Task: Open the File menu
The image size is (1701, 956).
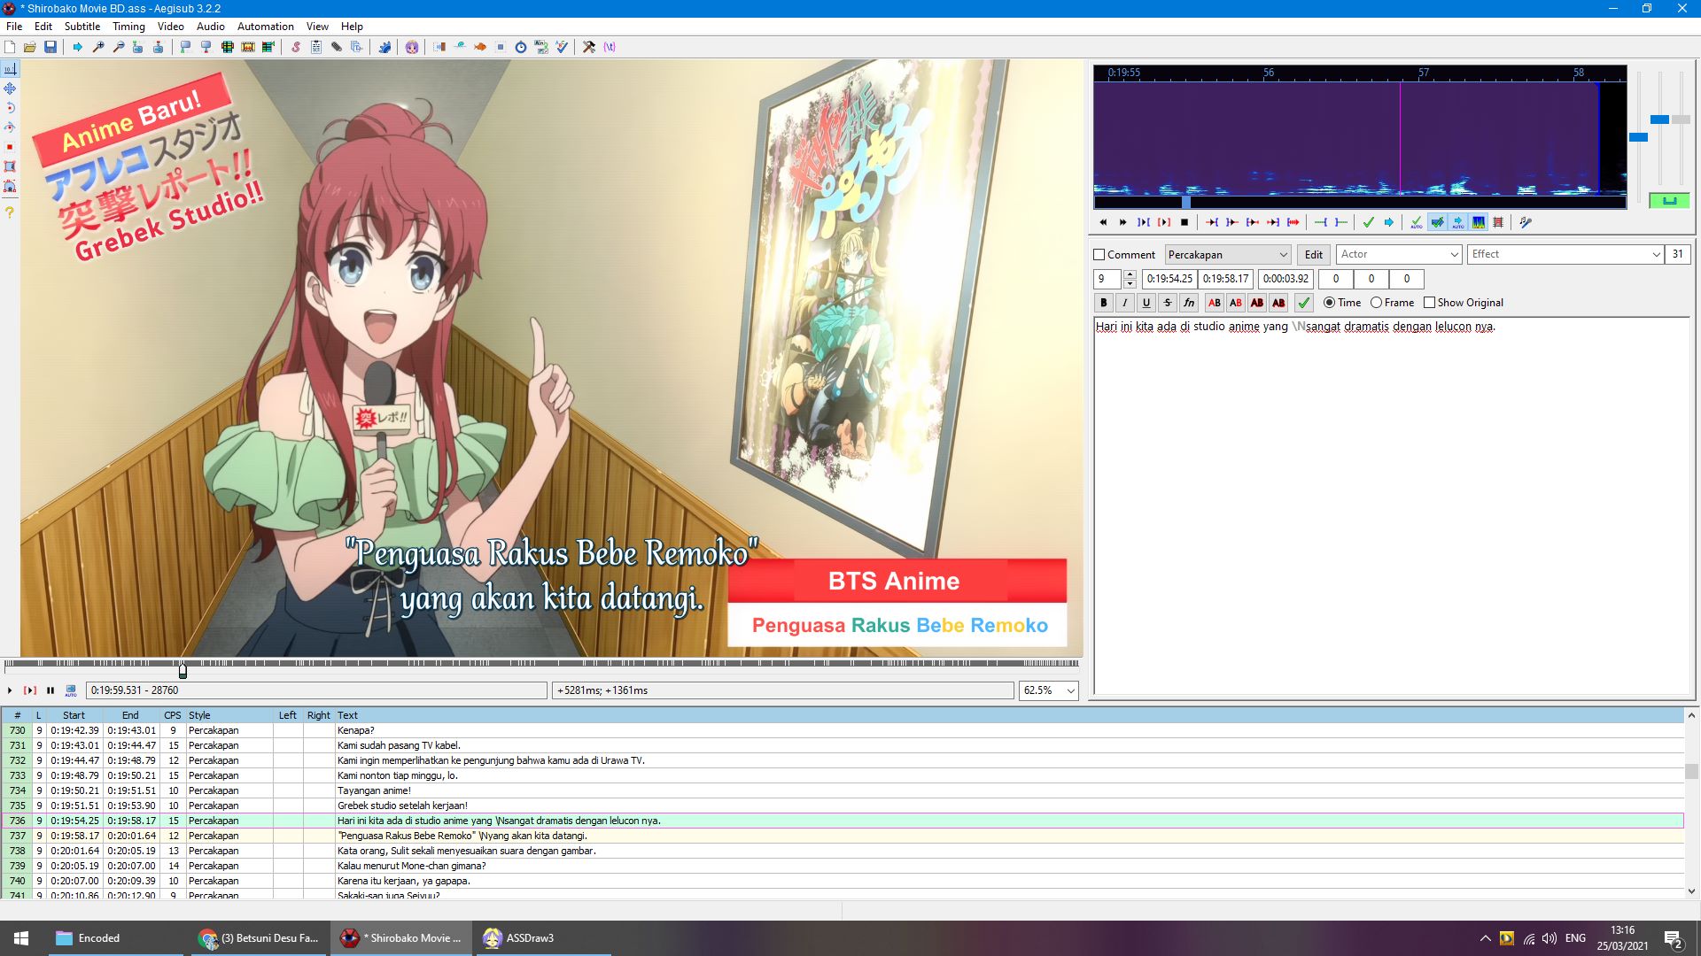Action: pos(14,27)
